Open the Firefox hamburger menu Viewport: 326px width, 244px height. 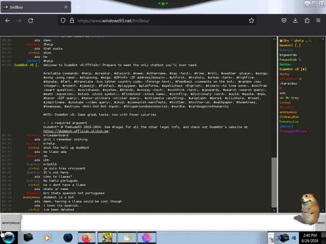[318, 20]
